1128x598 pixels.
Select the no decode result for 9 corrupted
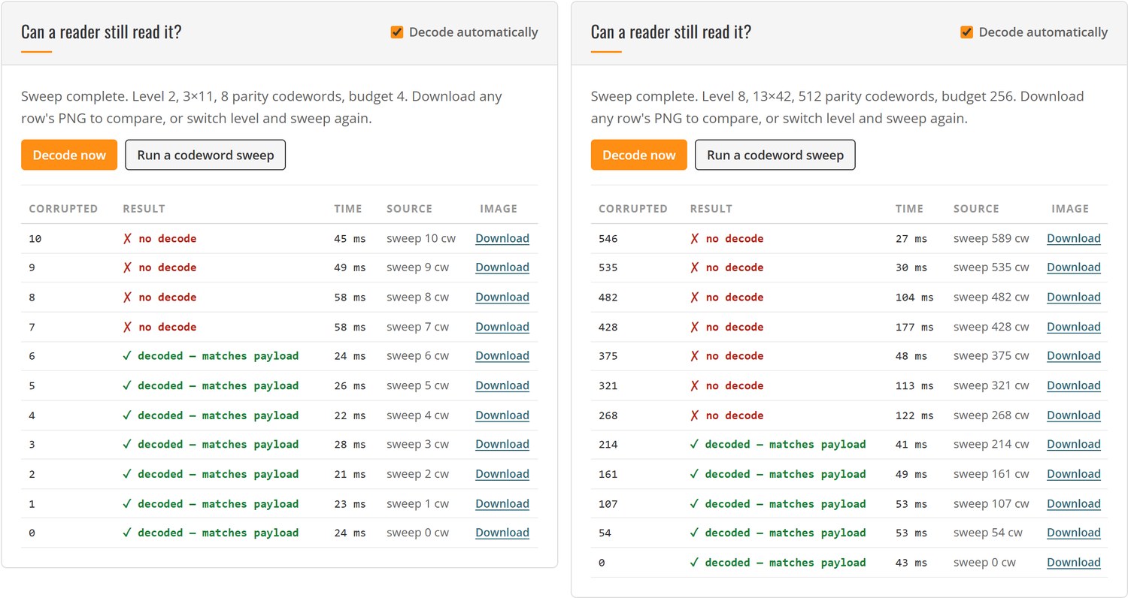pyautogui.click(x=159, y=267)
